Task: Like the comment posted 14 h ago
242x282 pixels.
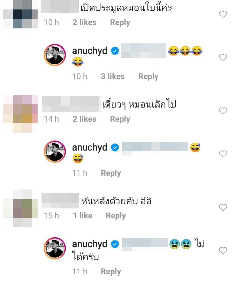Action: [223, 111]
